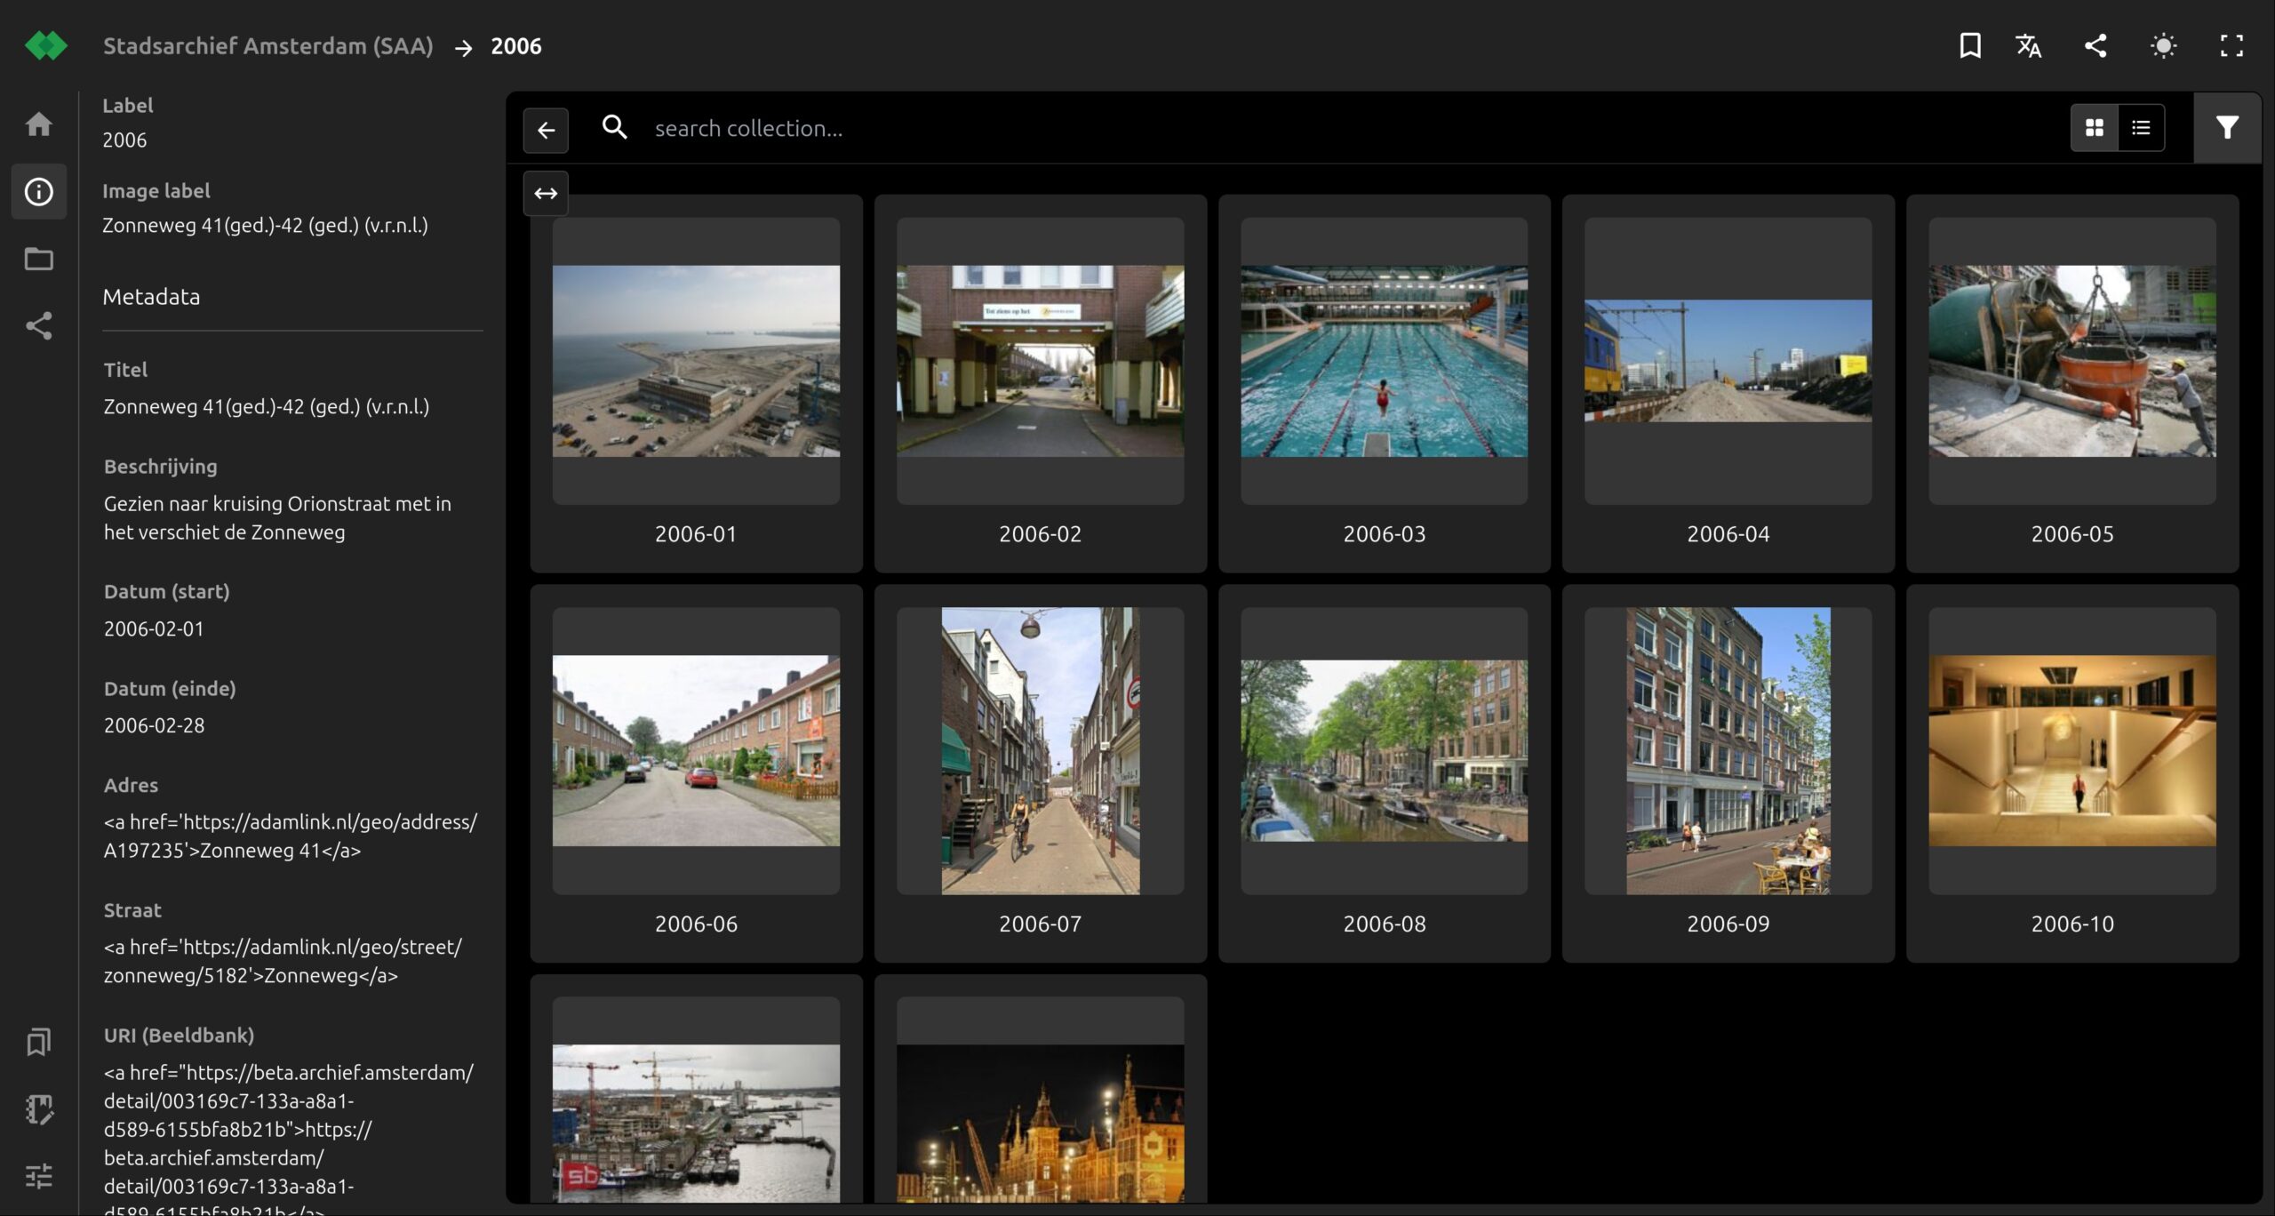This screenshot has width=2275, height=1216.
Task: Open the folder sidebar icon
Action: tap(38, 259)
